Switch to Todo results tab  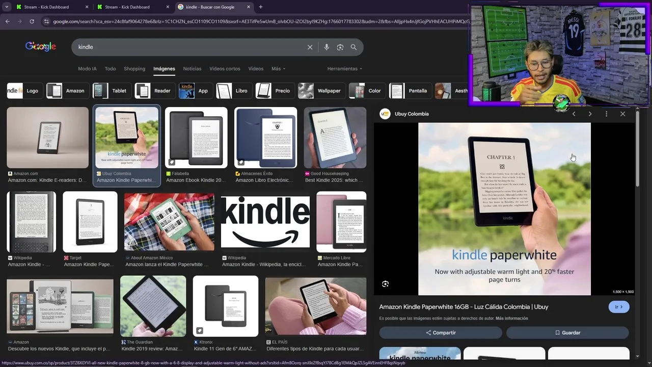(x=110, y=69)
